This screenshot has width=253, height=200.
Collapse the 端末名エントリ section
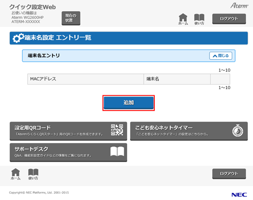[221, 56]
